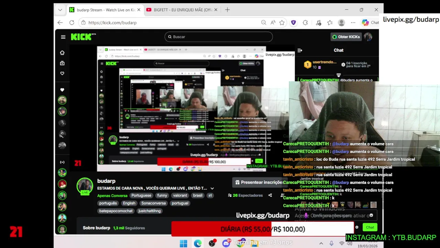Open the chat settings gear icon
The image size is (440, 248).
click(x=357, y=227)
